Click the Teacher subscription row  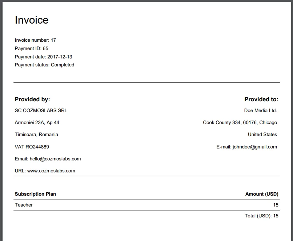point(146,205)
